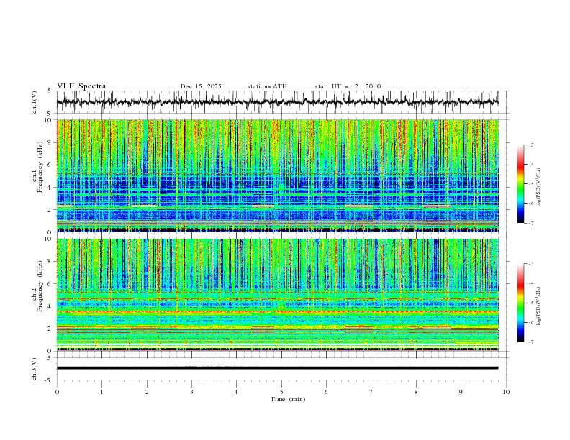Click the "start UT = 2 :20: 0" text
The height and width of the screenshot is (440, 570).
point(348,86)
